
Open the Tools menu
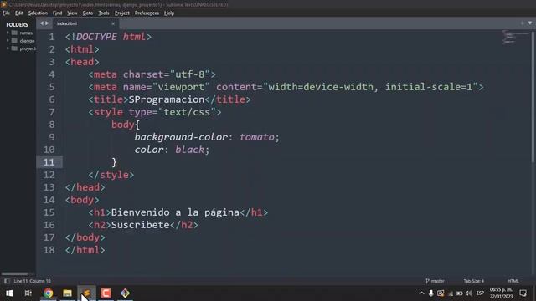pos(104,13)
